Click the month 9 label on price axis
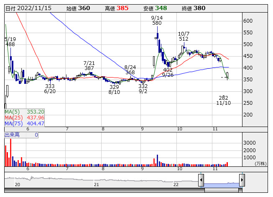This screenshot has width=273, height=197. tap(143, 129)
